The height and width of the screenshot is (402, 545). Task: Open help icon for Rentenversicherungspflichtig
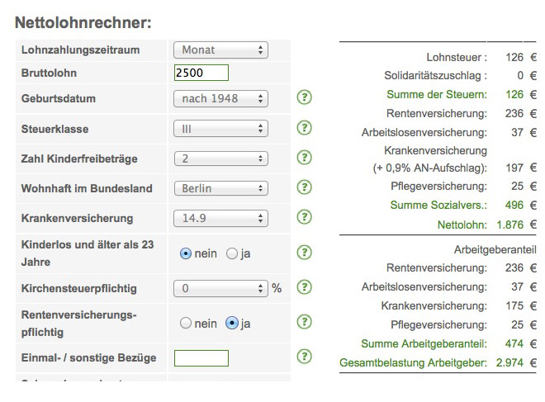coord(304,322)
